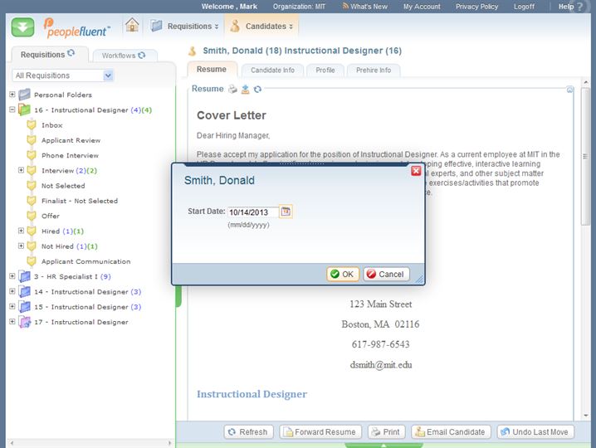Screen dimensions: 596x448
Task: Click the refresh icon beside Resume heading
Action: (258, 89)
